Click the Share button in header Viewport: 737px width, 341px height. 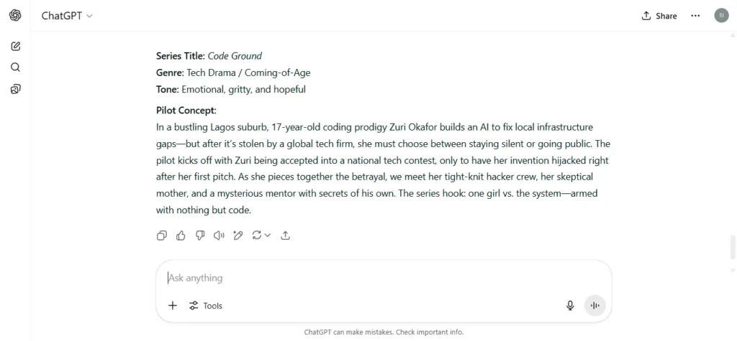tap(659, 16)
